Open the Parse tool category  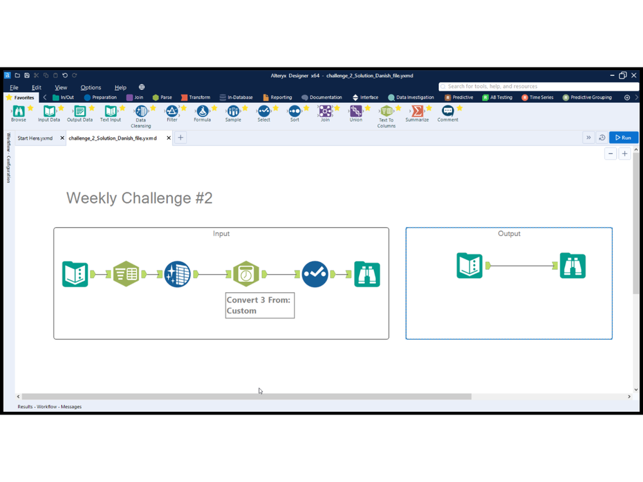click(162, 98)
